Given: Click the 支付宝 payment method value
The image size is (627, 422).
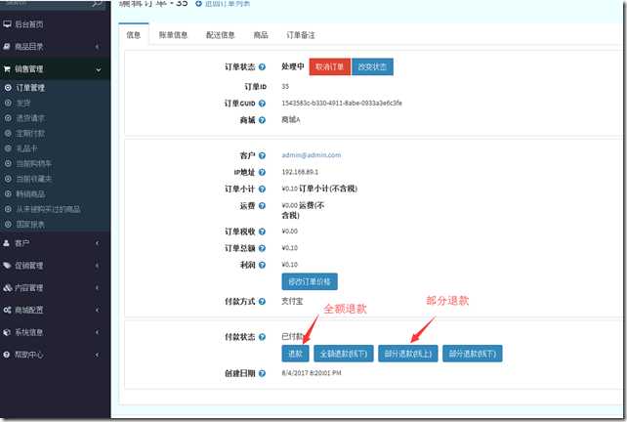Looking at the screenshot, I should [x=292, y=301].
